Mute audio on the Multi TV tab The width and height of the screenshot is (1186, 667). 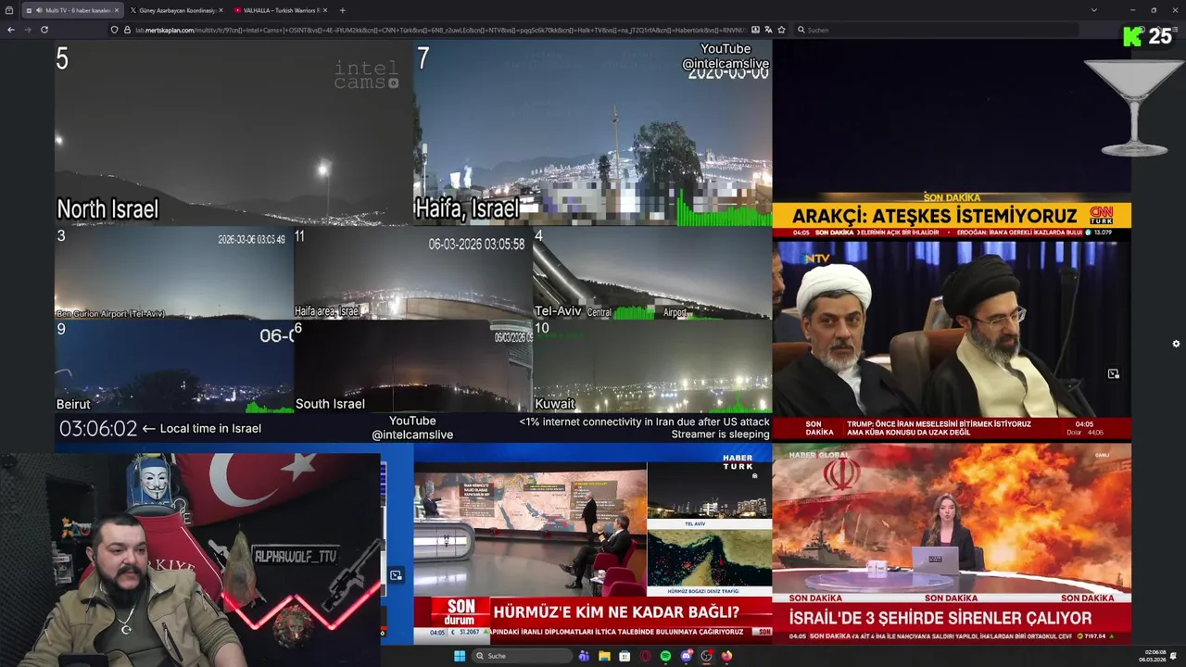39,10
